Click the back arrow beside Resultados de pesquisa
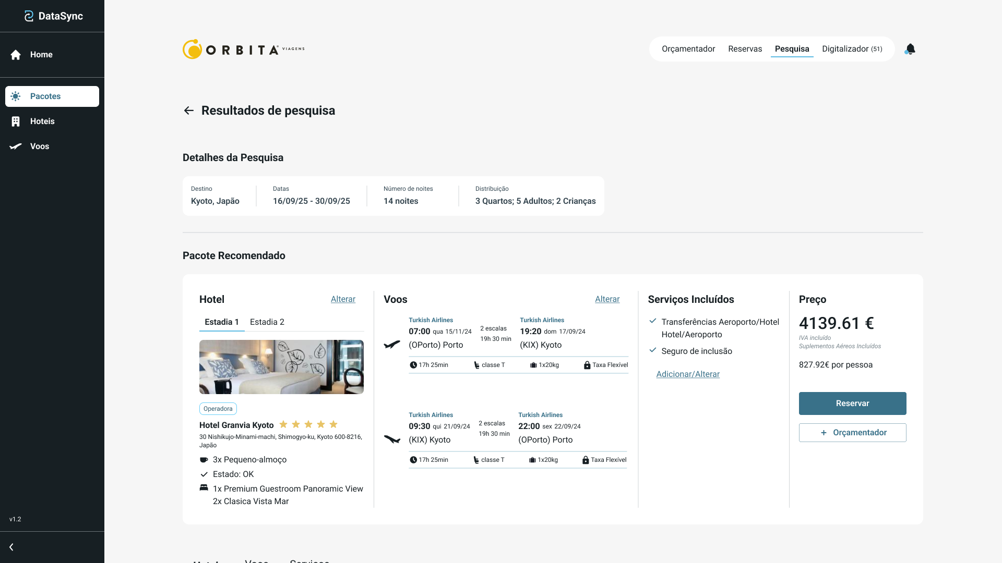The image size is (1002, 563). click(x=189, y=111)
